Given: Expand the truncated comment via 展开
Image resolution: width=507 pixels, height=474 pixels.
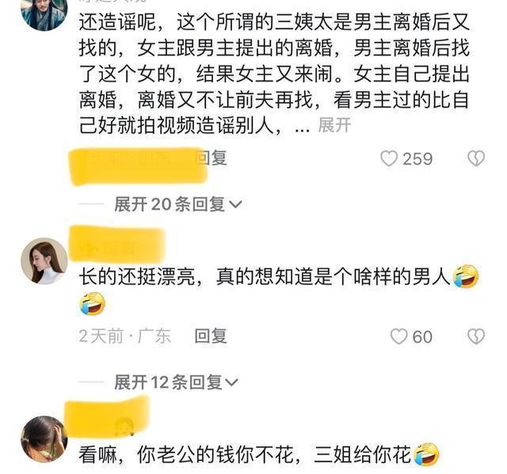Looking at the screenshot, I should (334, 125).
